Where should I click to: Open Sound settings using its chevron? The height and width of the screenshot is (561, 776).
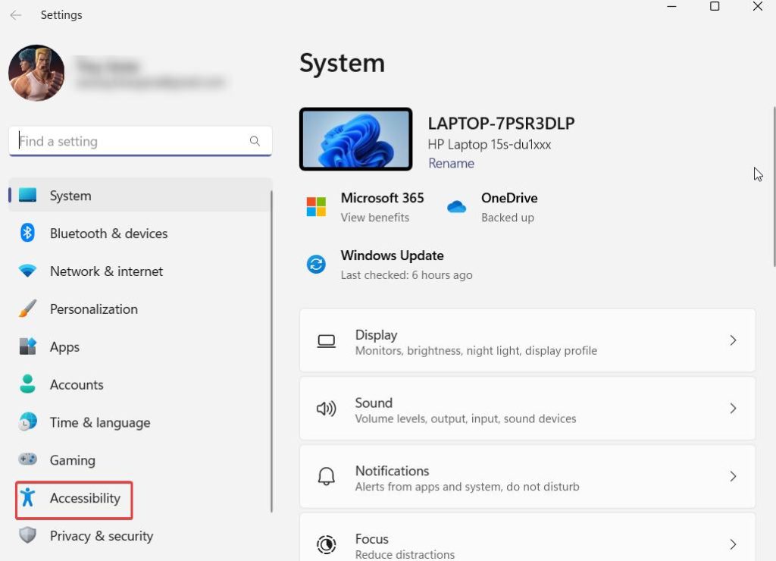point(733,409)
